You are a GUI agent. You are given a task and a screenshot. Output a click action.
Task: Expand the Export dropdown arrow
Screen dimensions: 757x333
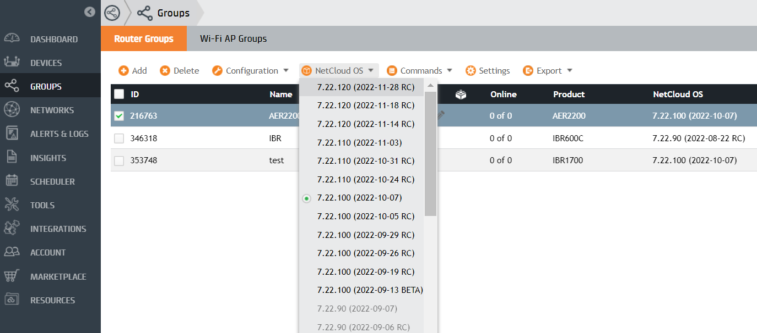570,70
